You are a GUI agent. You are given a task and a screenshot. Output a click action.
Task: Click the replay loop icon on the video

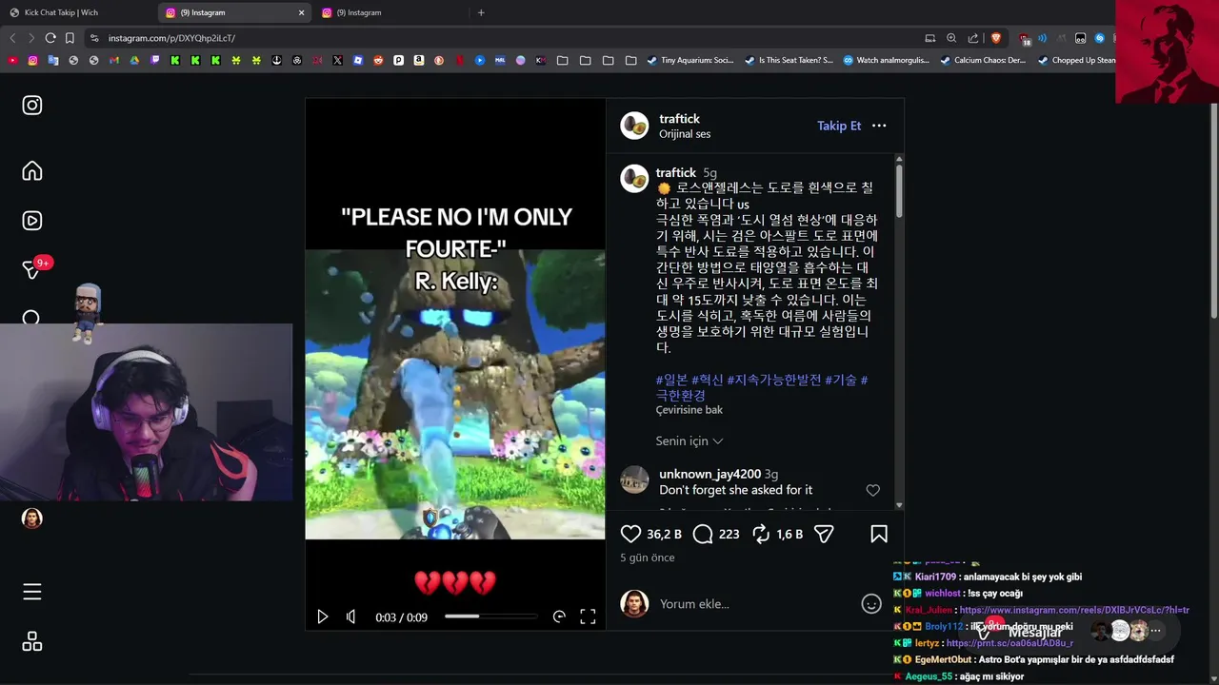pyautogui.click(x=559, y=616)
